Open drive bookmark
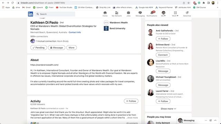The width and height of the screenshot is (221, 124). (x=16, y=8)
